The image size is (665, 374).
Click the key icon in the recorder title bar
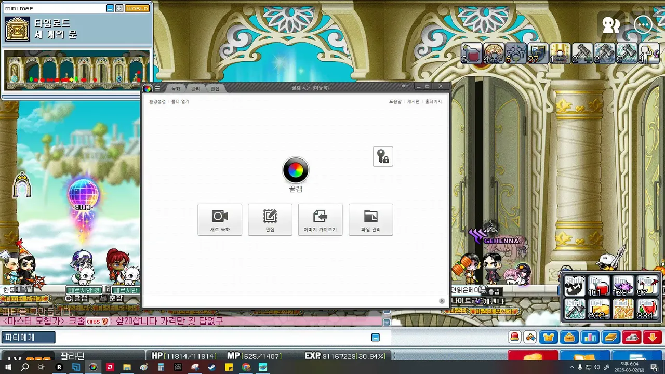[x=405, y=86]
